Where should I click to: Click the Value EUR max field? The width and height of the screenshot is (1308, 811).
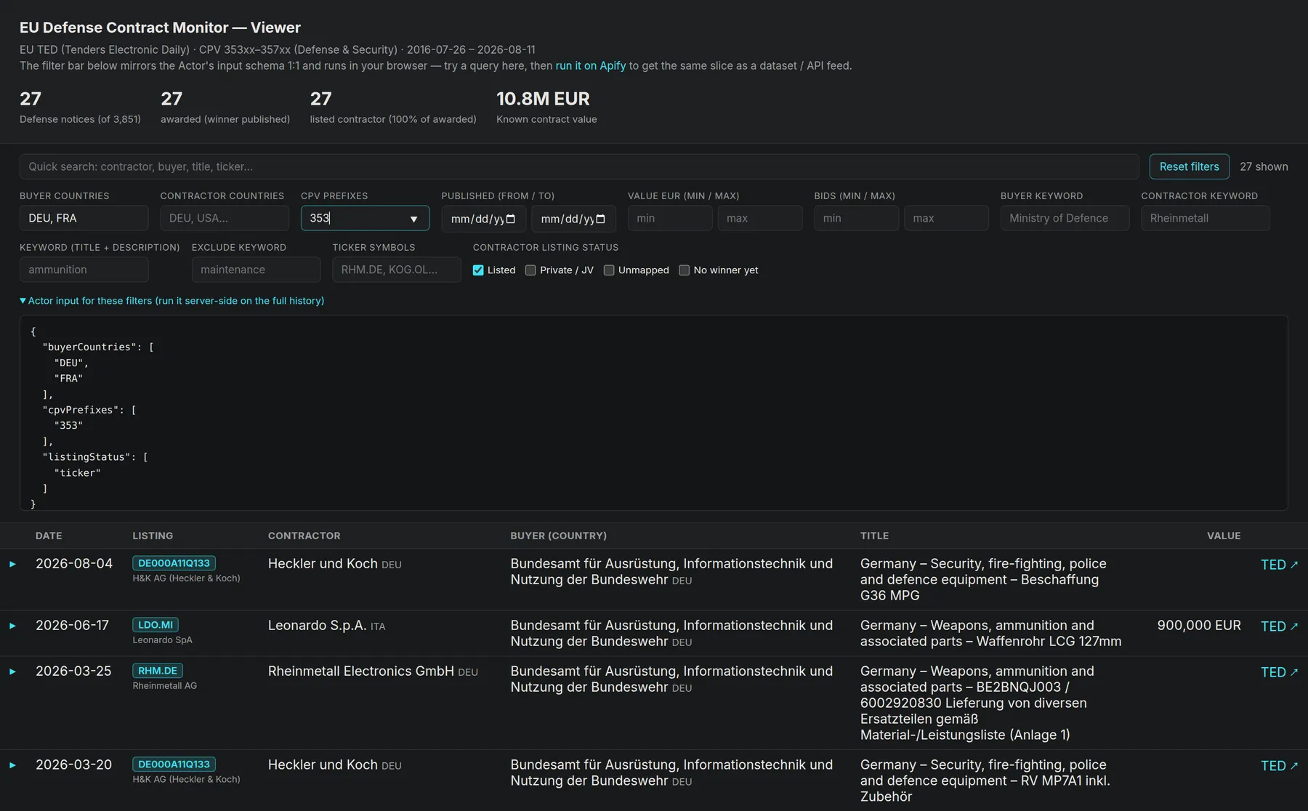point(760,218)
